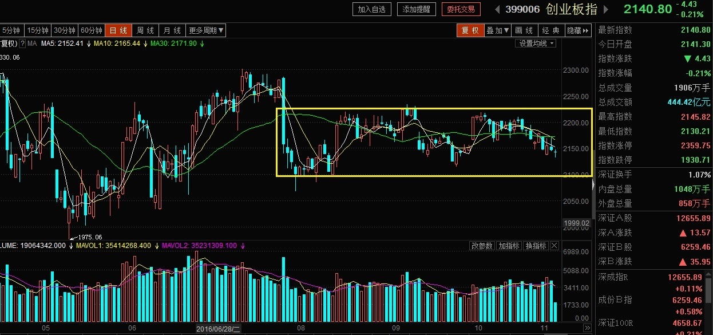The width and height of the screenshot is (713, 335).
Task: Click the 2016/06/28 date marker
Action: (x=217, y=329)
